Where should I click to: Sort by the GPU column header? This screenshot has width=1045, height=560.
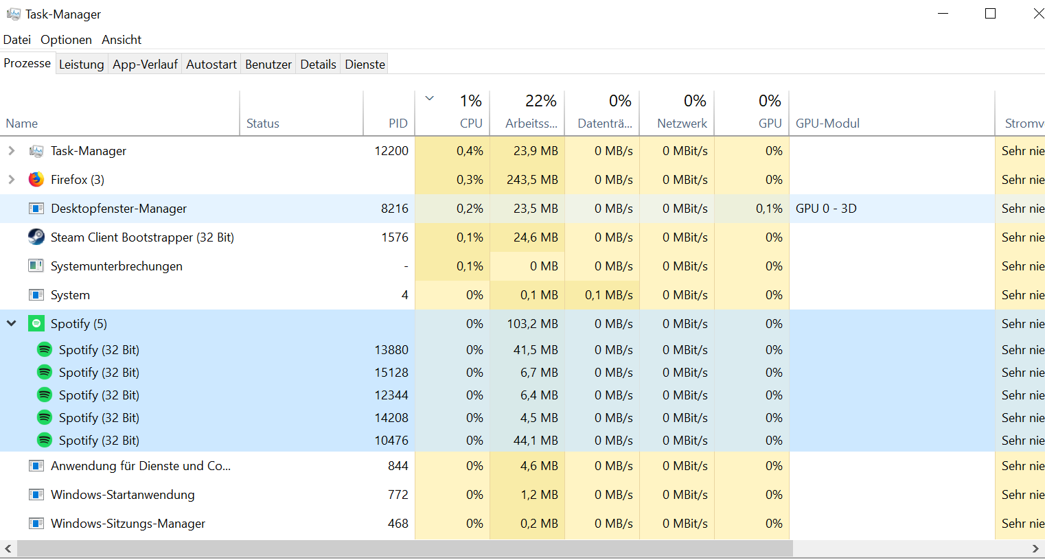pos(751,113)
